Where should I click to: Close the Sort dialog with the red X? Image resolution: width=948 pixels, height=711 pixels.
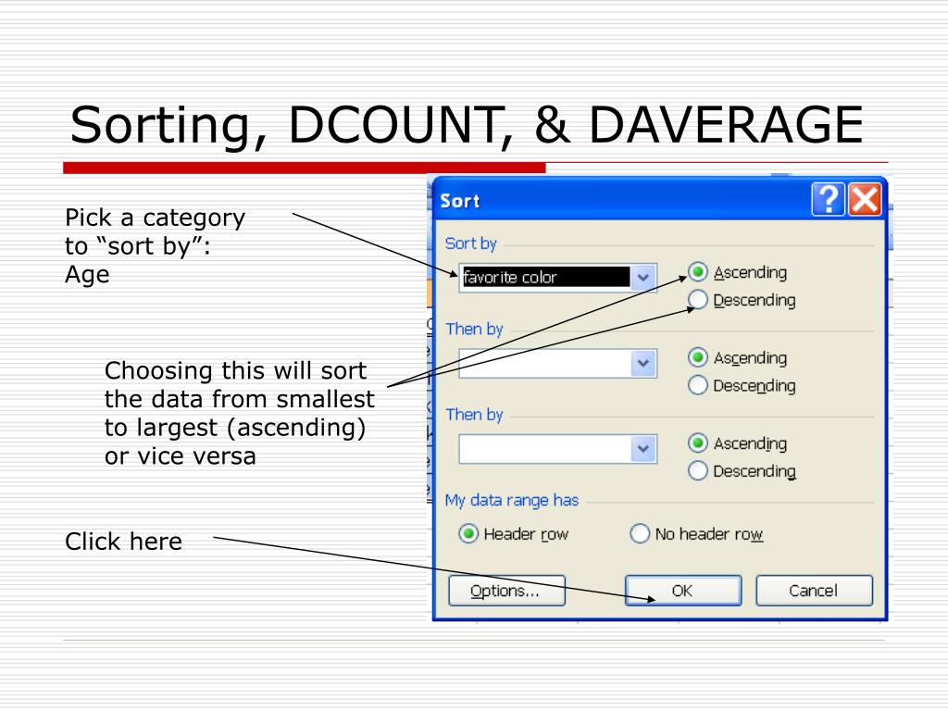click(865, 199)
